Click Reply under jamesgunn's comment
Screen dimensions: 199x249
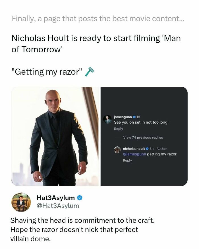[118, 128]
